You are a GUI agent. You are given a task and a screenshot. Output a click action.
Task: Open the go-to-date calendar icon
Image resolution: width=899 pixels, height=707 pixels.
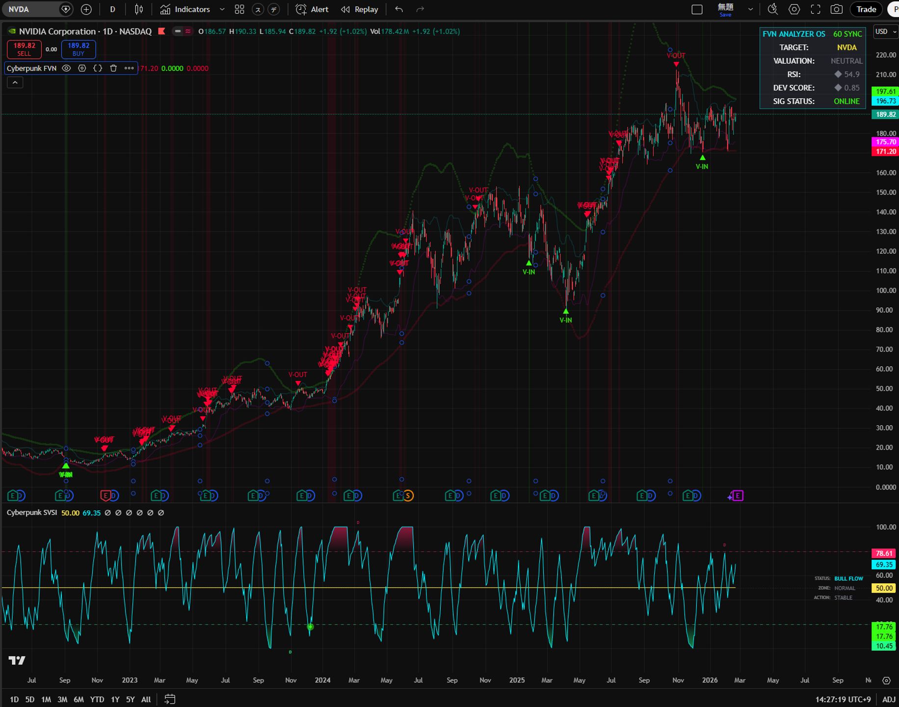tap(170, 699)
